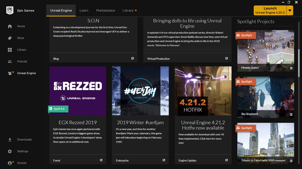This screenshot has height=169, width=302.
Task: Click Spotlight badge on Sky Shepherd
Action: [x=246, y=82]
